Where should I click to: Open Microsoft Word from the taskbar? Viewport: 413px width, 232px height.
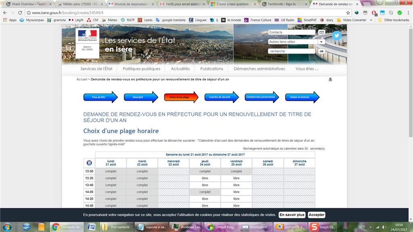tap(92, 227)
